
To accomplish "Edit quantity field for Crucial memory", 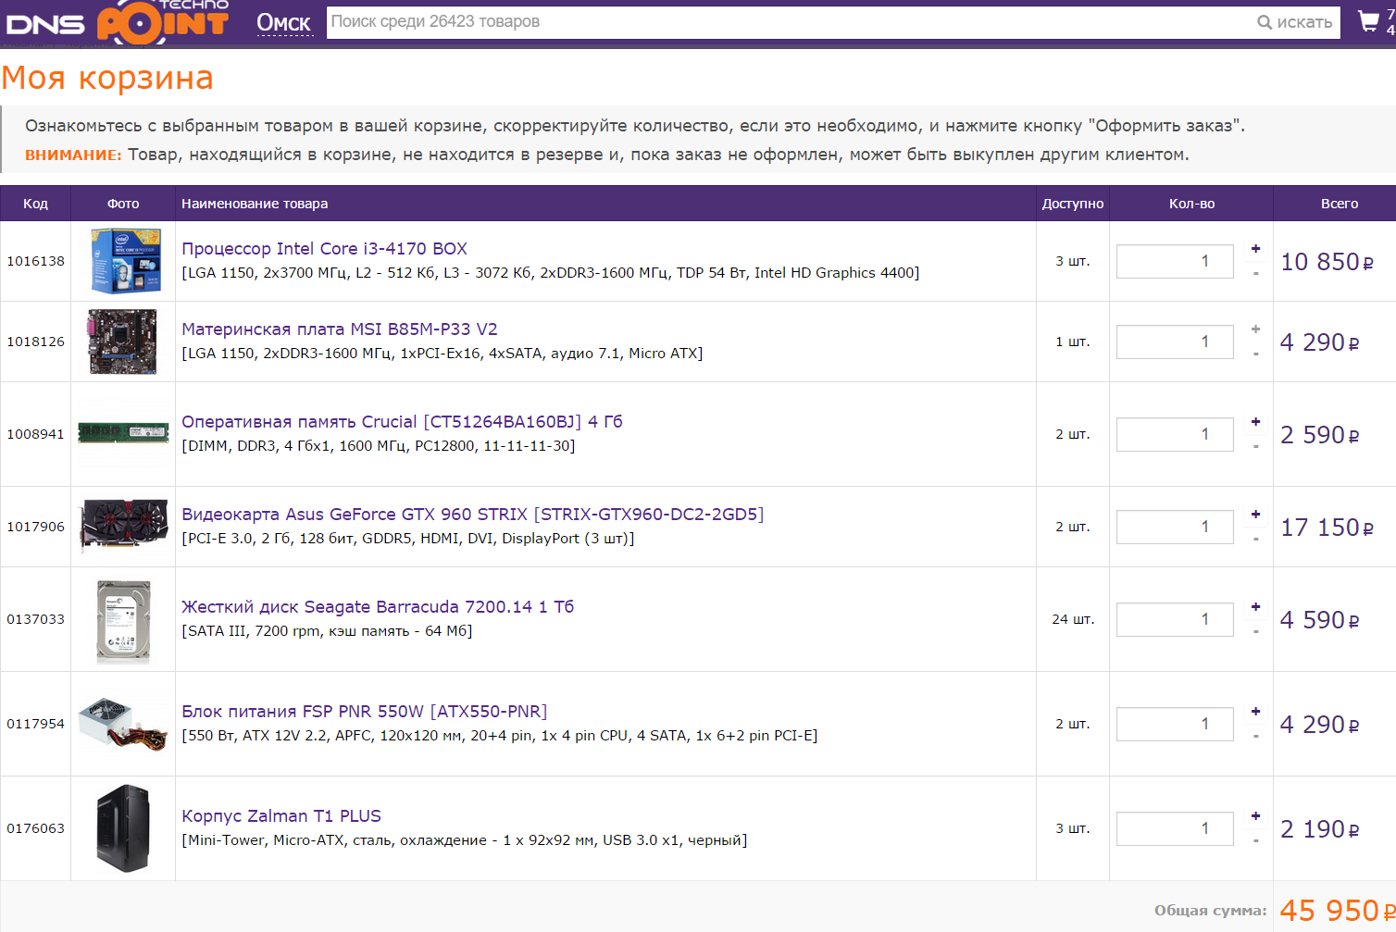I will click(1175, 434).
